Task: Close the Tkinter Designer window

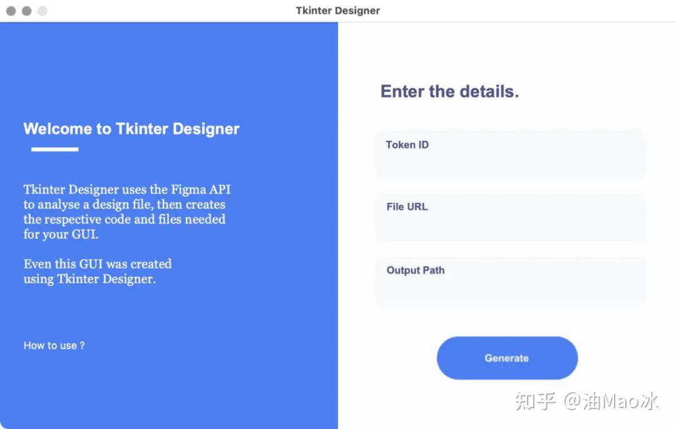Action: pyautogui.click(x=11, y=11)
